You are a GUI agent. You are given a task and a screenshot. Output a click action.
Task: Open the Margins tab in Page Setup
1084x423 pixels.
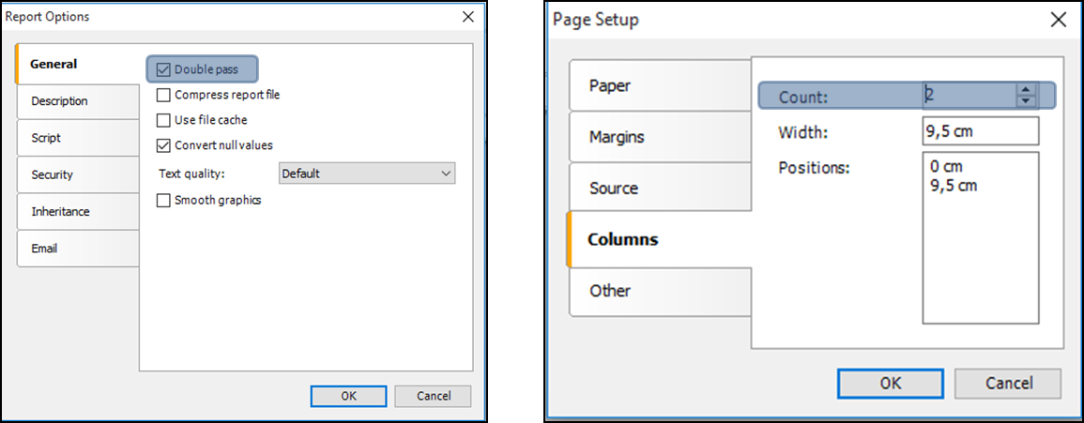pyautogui.click(x=660, y=137)
